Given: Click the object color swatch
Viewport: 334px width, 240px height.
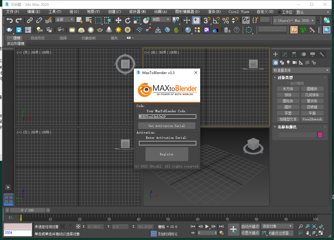Looking at the screenshot, I should coord(320,135).
